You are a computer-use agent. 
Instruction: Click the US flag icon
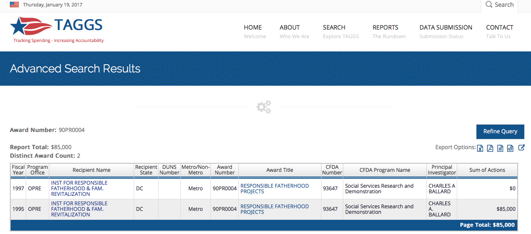click(15, 5)
